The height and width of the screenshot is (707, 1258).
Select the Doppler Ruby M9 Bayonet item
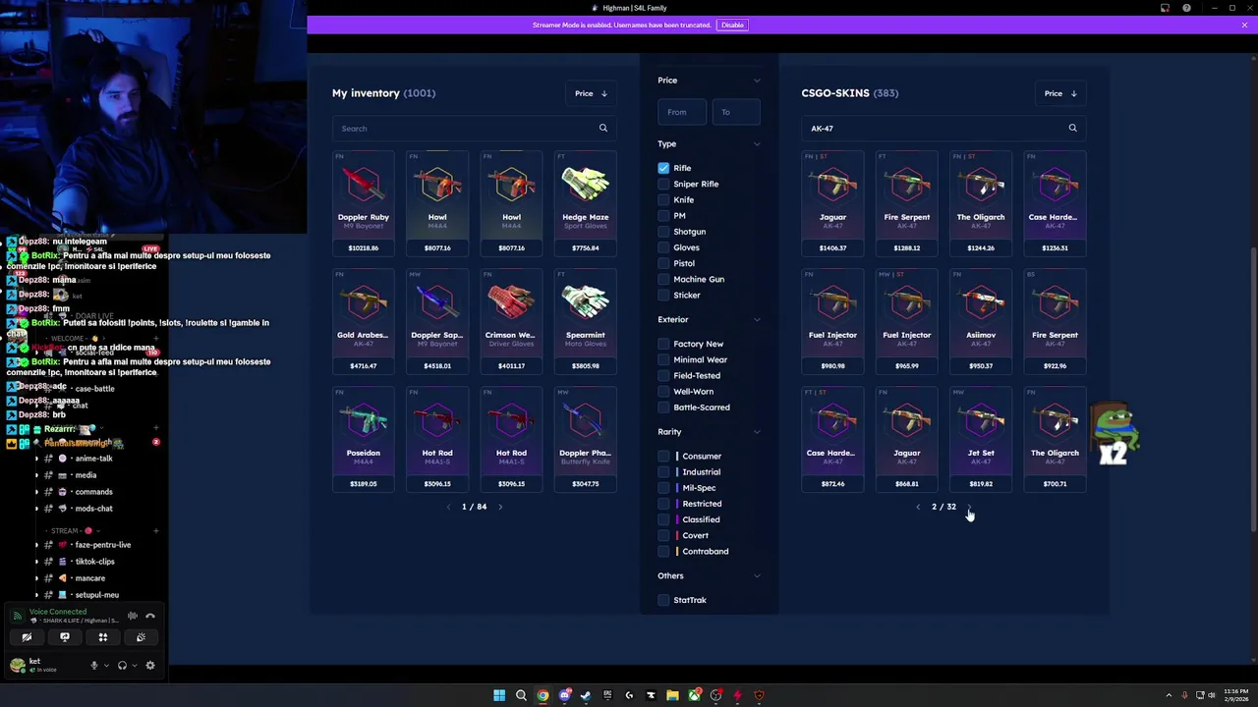(364, 203)
